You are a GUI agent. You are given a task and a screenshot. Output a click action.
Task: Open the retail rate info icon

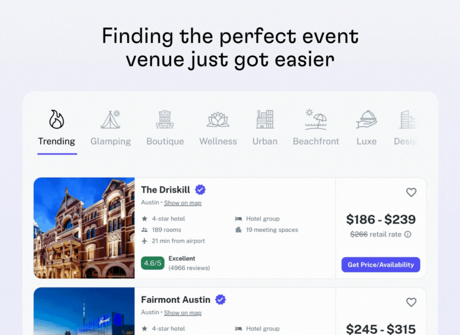[x=408, y=234]
